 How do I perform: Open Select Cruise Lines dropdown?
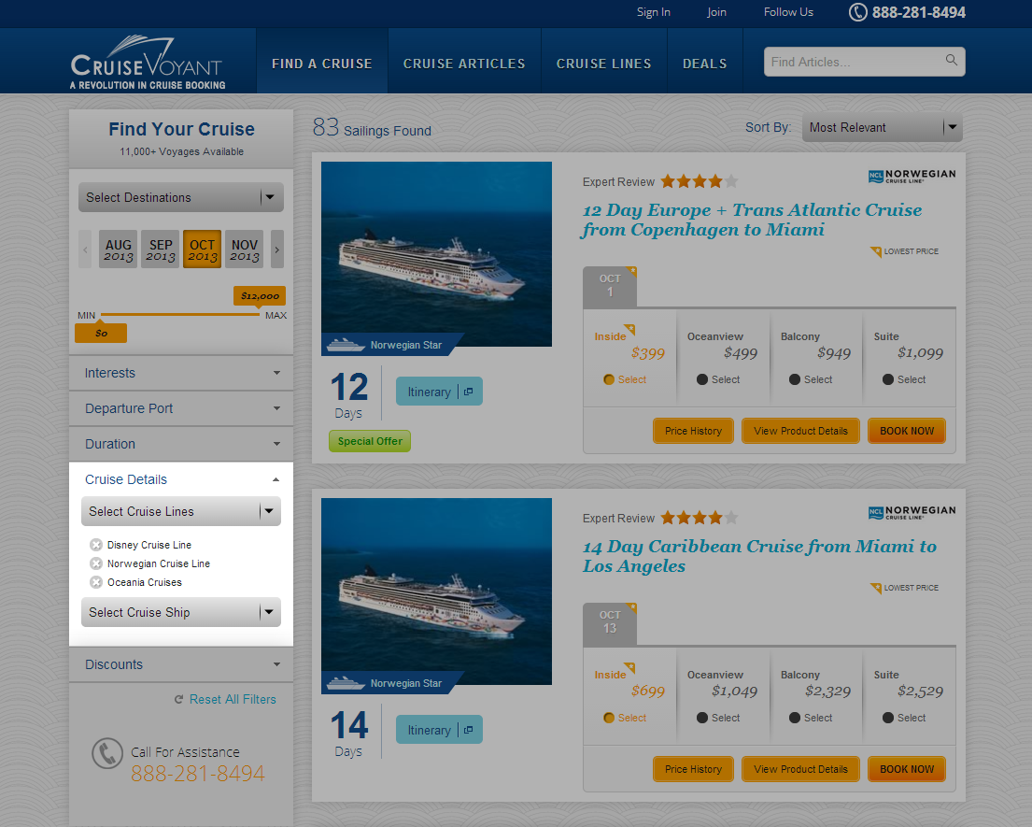pyautogui.click(x=181, y=511)
